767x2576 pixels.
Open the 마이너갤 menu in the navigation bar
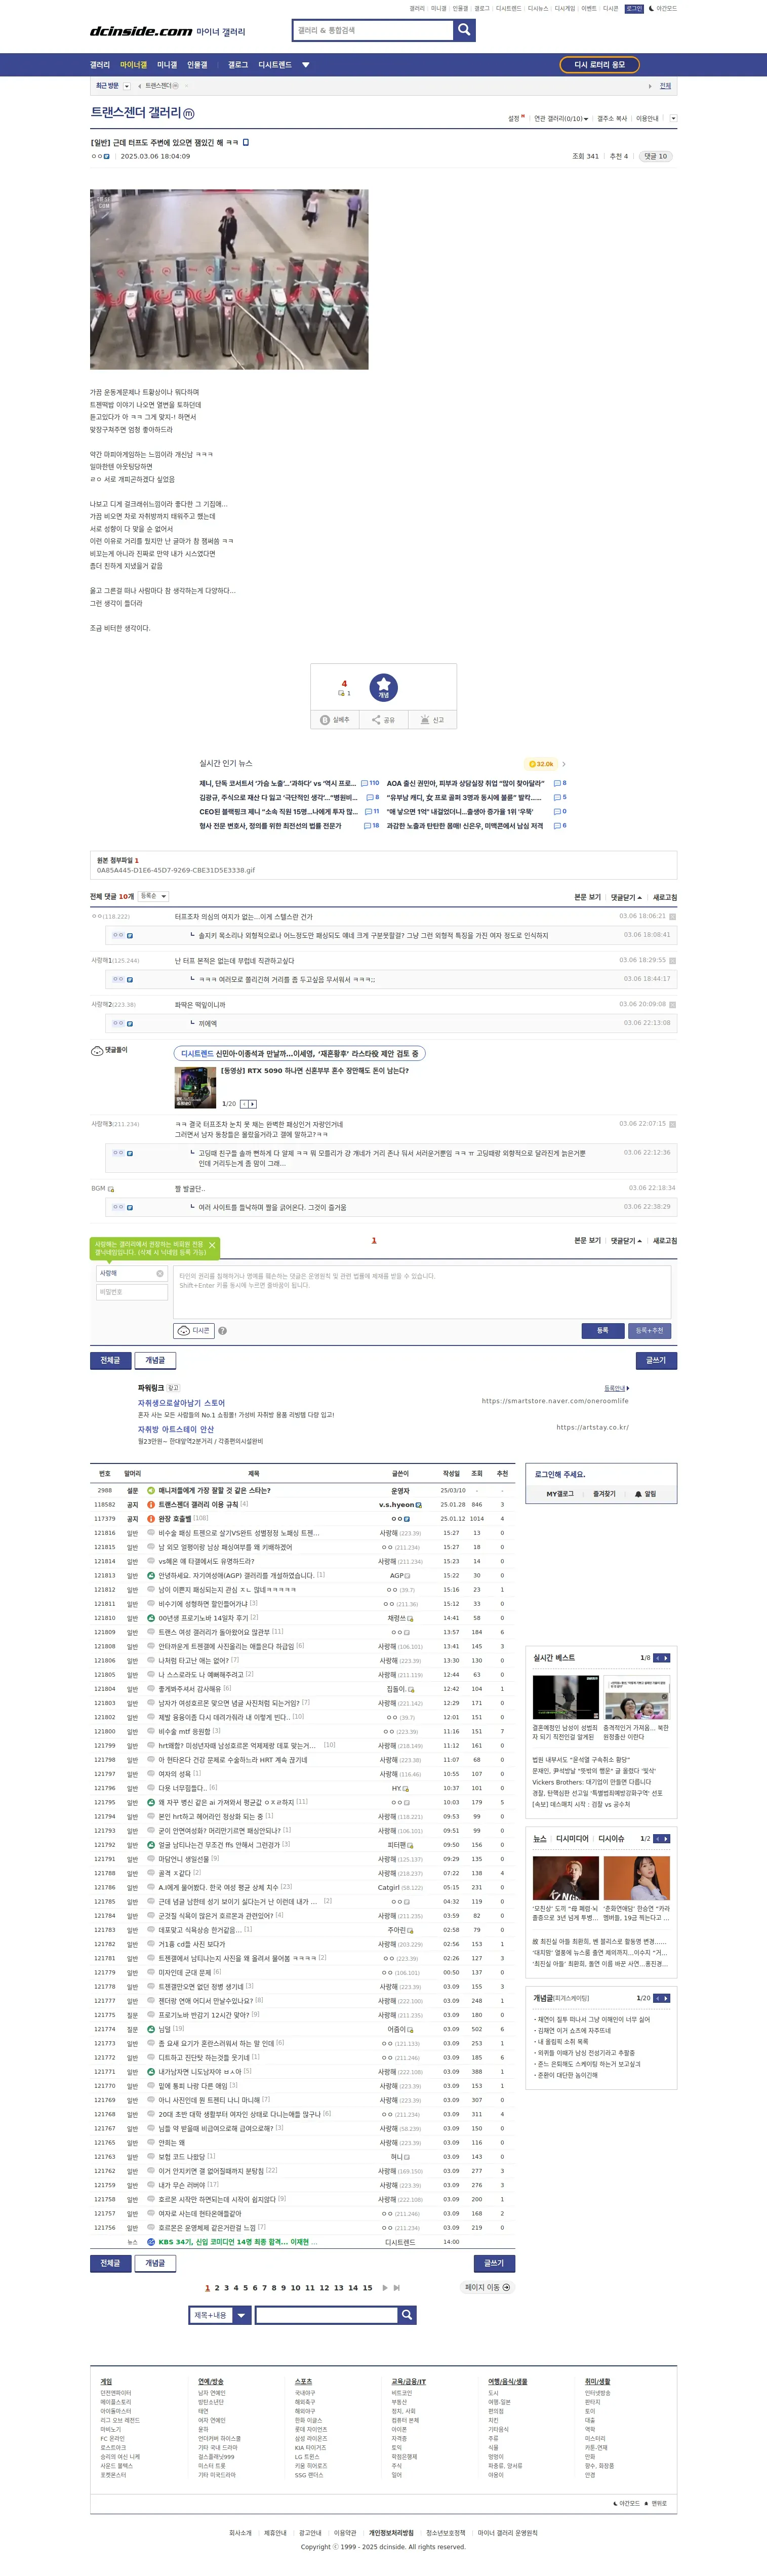(x=133, y=65)
